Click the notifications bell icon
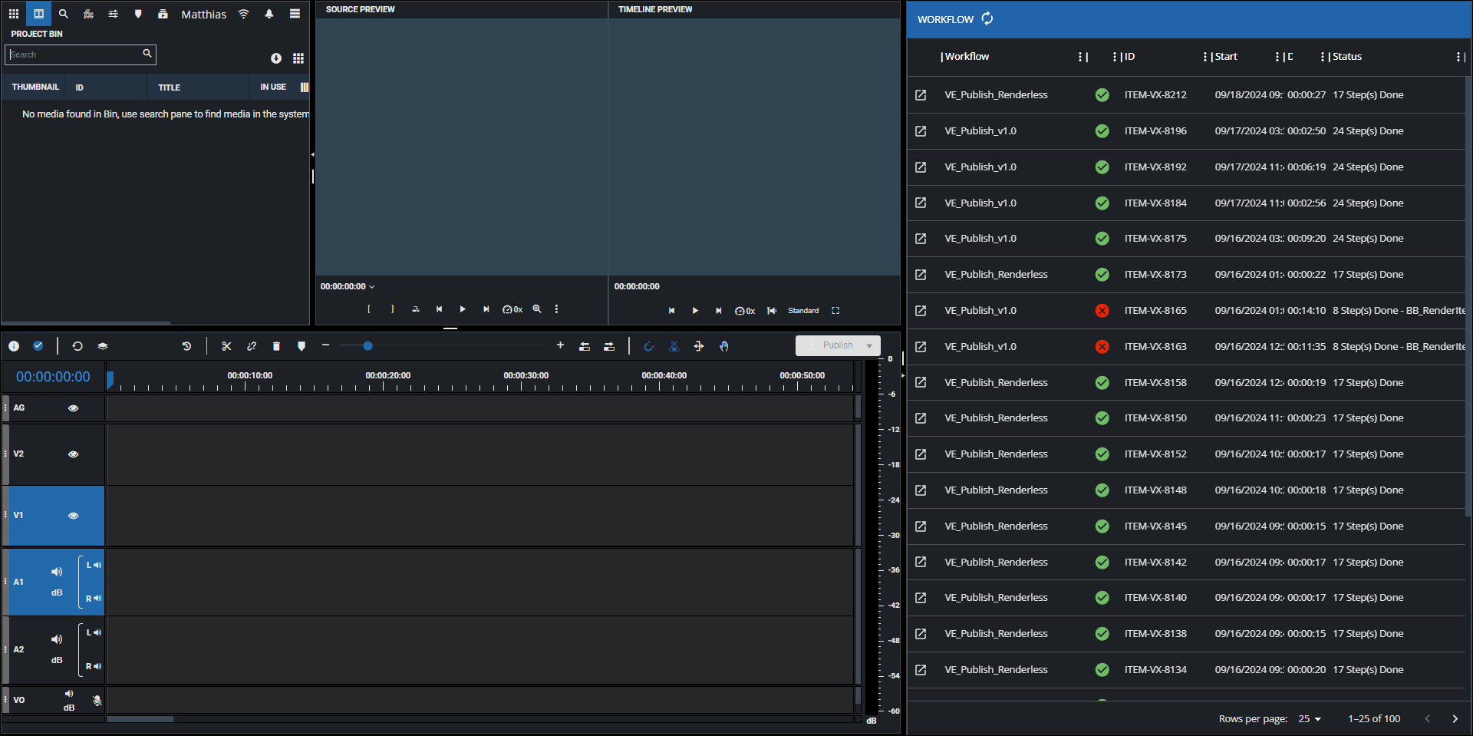 point(269,14)
